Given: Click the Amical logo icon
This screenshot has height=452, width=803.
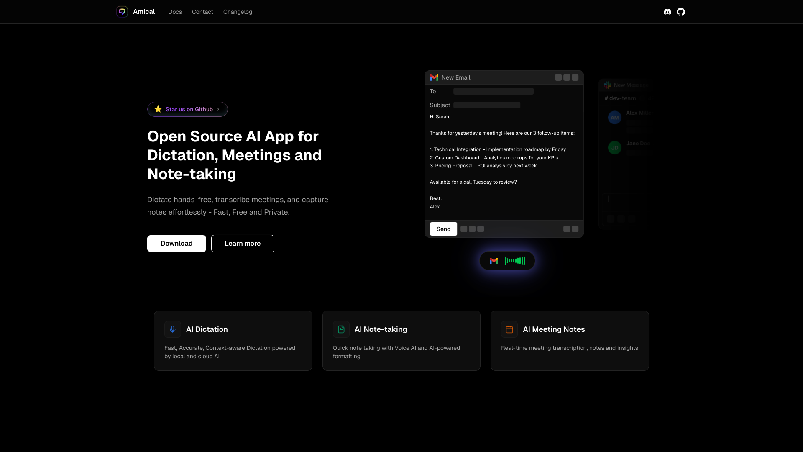Looking at the screenshot, I should coord(122,12).
